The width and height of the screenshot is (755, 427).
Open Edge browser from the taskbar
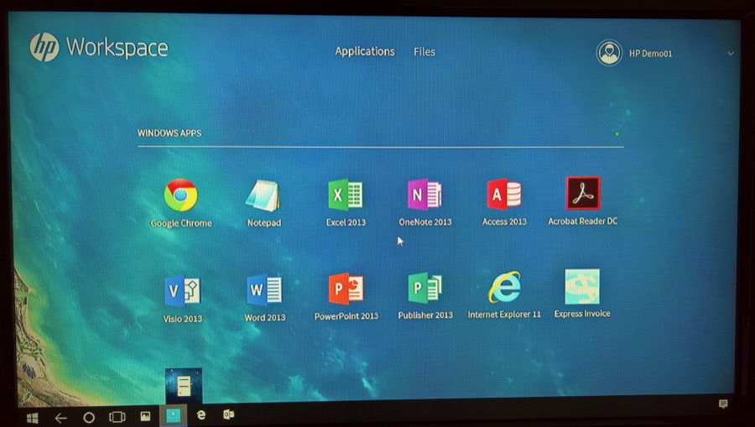(201, 415)
